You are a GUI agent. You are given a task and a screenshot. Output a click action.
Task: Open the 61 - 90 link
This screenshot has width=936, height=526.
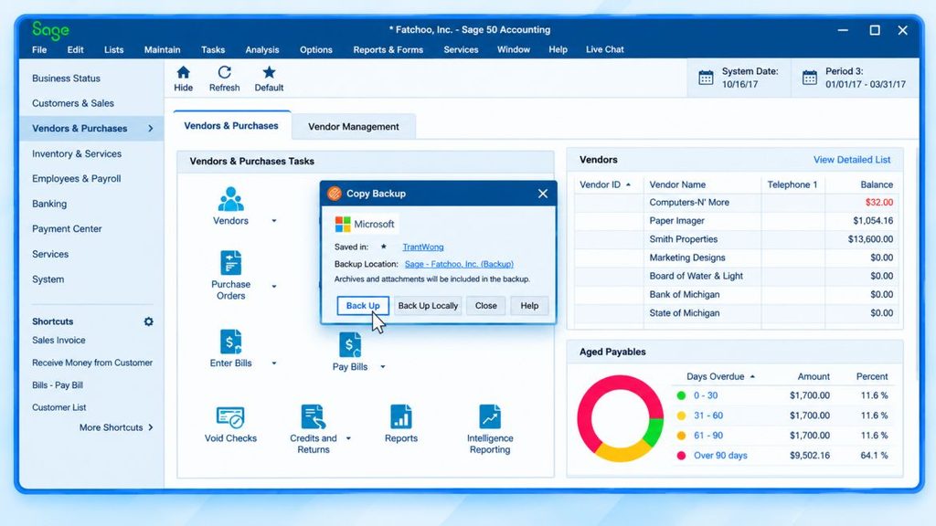coord(708,436)
